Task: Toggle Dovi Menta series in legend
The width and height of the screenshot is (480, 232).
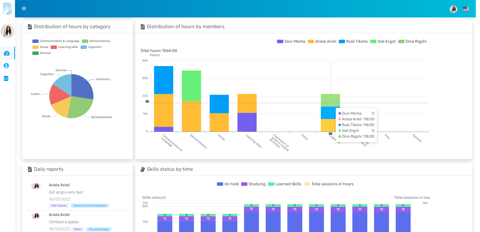Action: point(291,41)
